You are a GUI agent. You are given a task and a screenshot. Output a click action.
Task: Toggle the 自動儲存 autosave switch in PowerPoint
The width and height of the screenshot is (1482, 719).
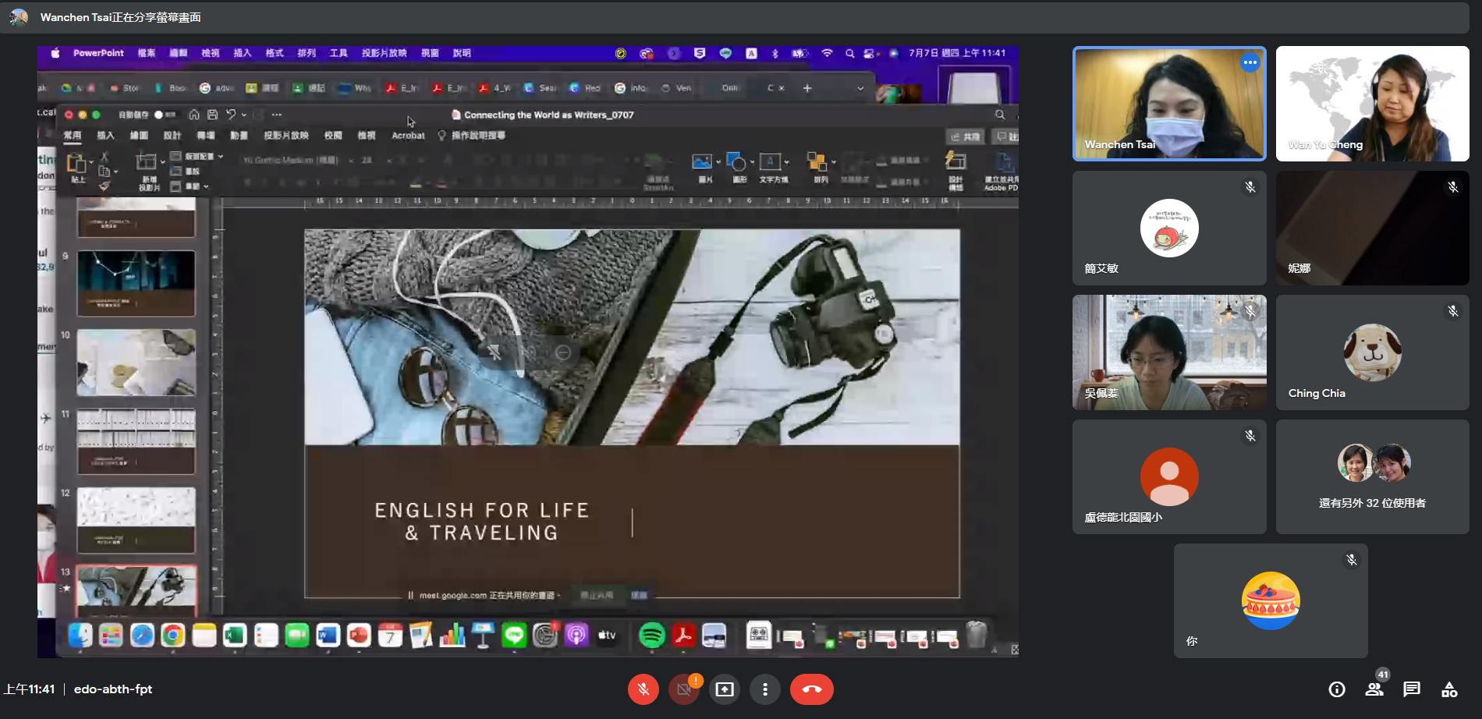(164, 115)
